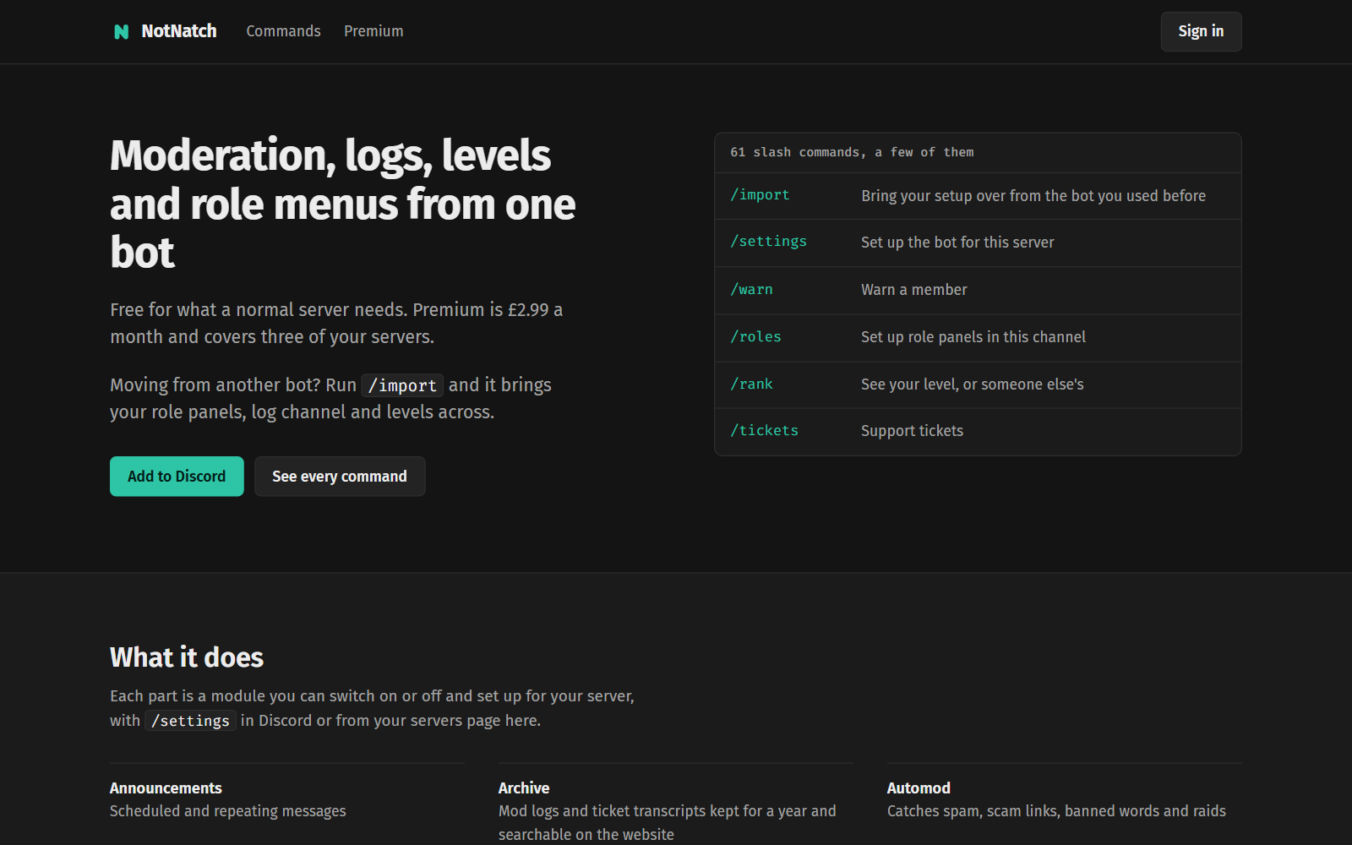Click 'Bring your setup over' description
This screenshot has height=845, width=1352.
(x=1033, y=196)
